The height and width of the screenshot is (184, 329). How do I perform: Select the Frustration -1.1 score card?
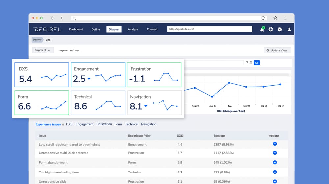[x=154, y=75]
